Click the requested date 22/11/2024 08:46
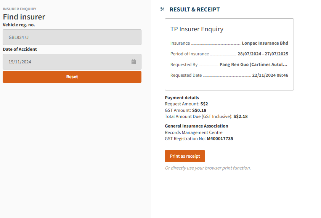This screenshot has width=321, height=218. [270, 75]
